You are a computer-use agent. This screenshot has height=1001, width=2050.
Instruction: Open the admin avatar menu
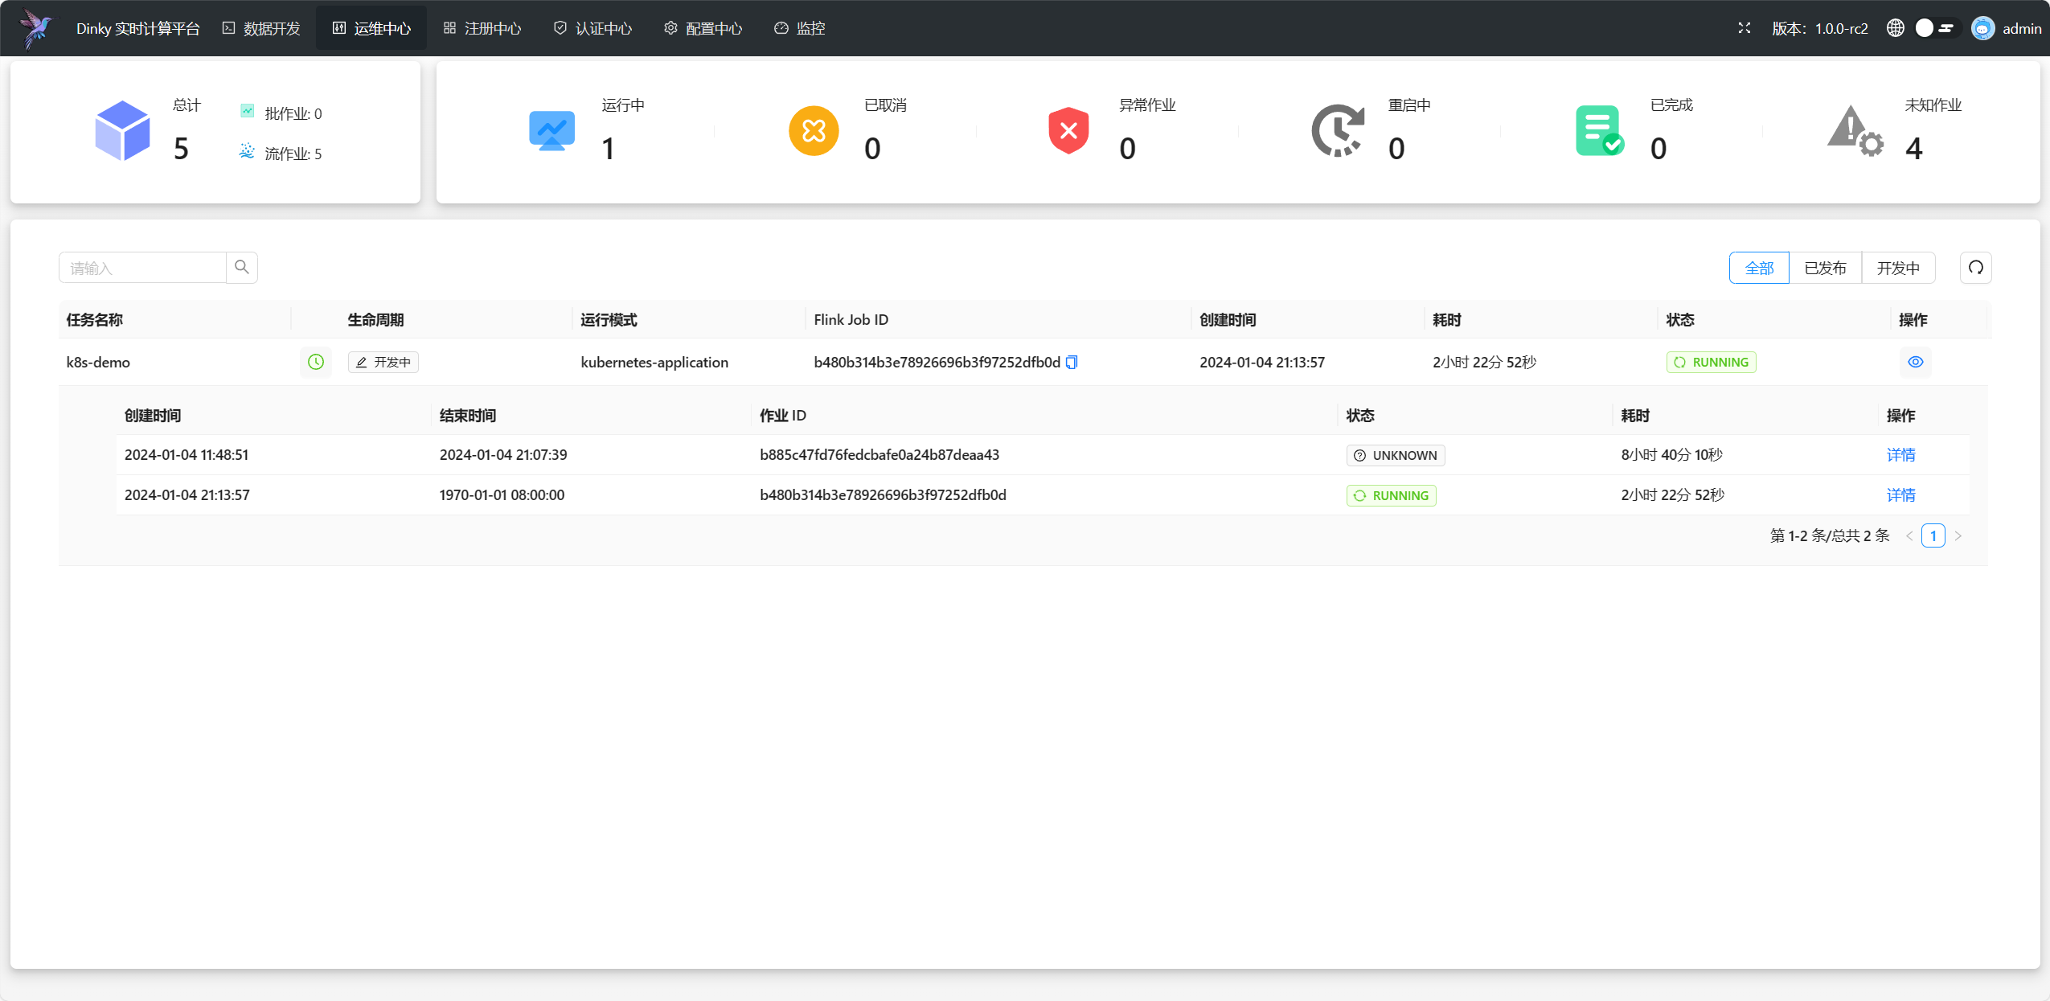click(x=1982, y=28)
